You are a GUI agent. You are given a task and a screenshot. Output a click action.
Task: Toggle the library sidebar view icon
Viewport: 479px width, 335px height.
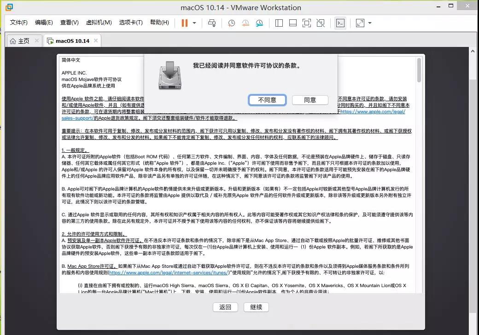click(279, 23)
